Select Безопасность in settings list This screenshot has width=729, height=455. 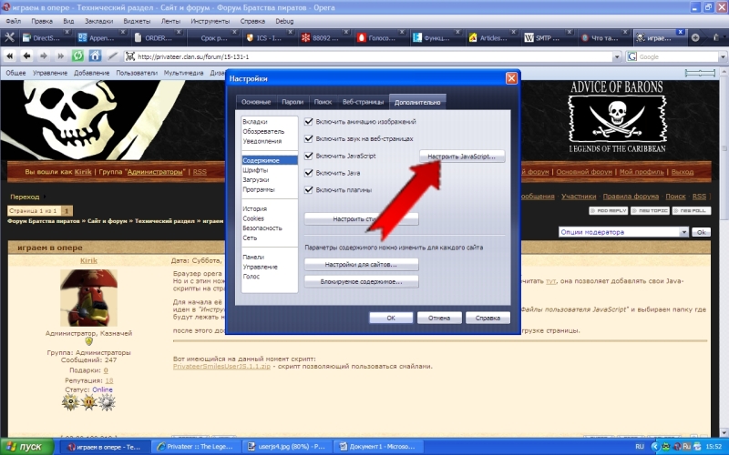262,228
